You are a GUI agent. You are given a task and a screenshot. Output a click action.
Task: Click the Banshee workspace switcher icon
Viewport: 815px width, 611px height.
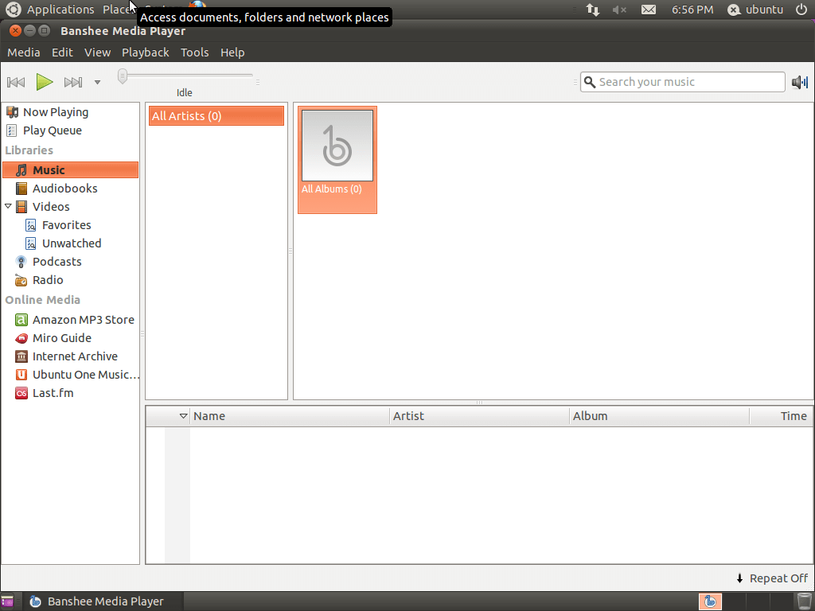click(710, 601)
